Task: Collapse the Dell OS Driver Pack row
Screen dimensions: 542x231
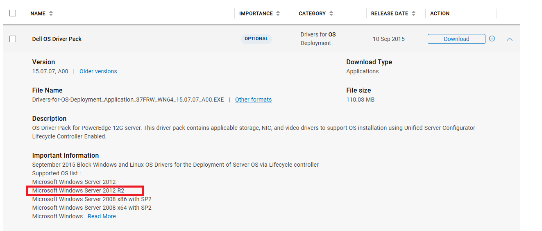Action: pos(510,39)
